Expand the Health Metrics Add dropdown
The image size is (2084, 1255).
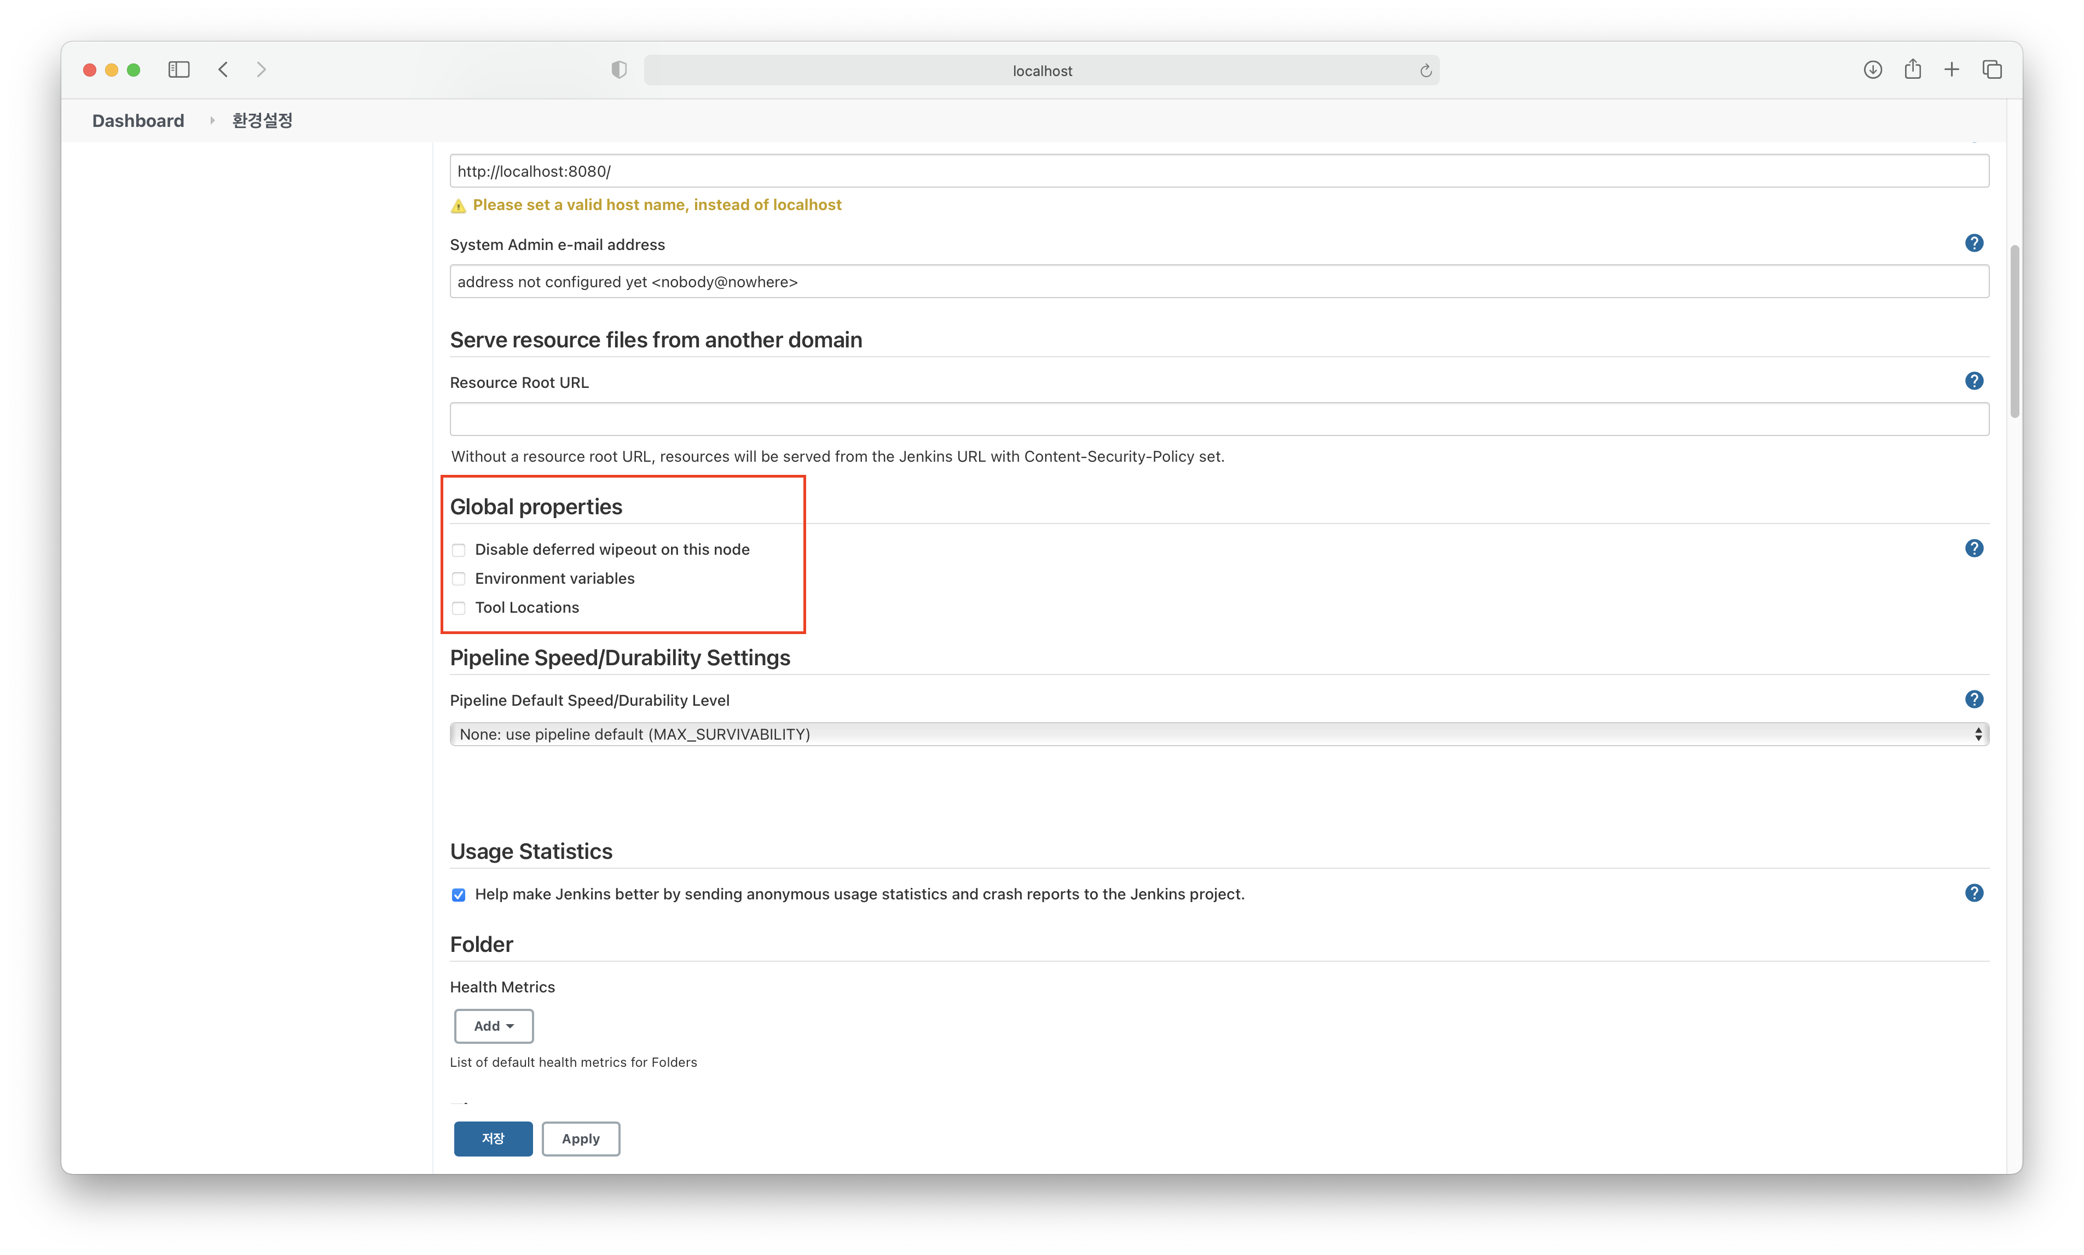click(494, 1026)
